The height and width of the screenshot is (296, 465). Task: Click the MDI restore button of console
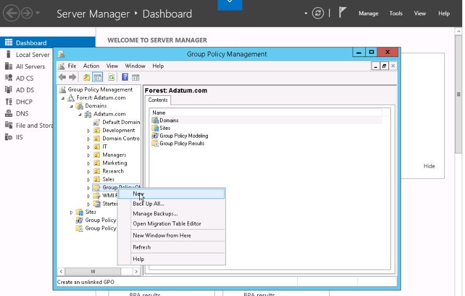click(x=384, y=66)
